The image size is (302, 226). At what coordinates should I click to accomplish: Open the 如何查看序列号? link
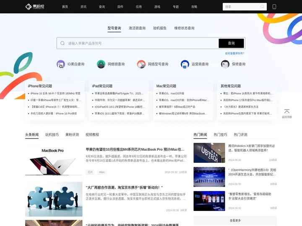click(x=234, y=54)
